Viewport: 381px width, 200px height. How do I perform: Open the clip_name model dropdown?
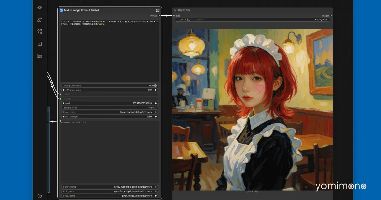point(110,191)
